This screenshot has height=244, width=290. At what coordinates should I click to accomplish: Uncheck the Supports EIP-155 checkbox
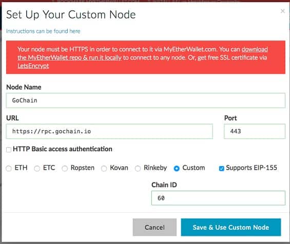221,168
